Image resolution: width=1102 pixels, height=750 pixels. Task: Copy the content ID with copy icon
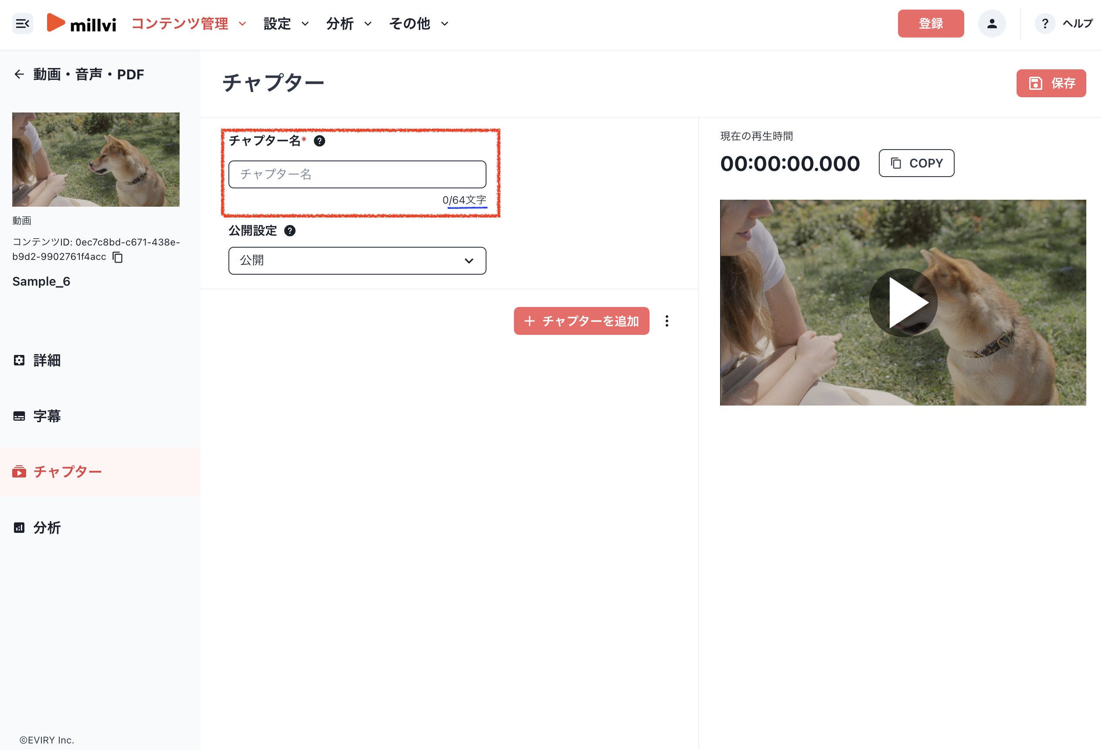[x=118, y=257]
